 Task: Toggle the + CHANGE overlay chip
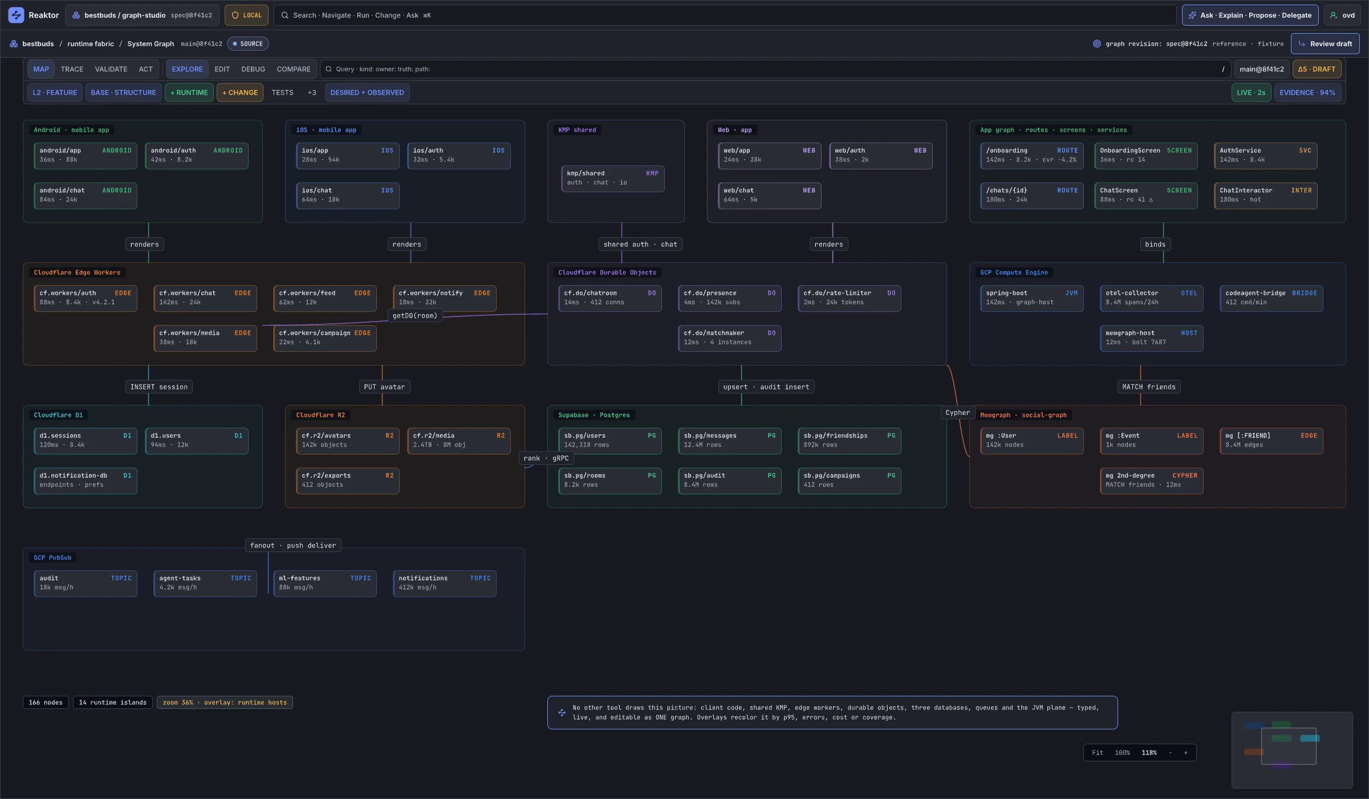point(240,92)
